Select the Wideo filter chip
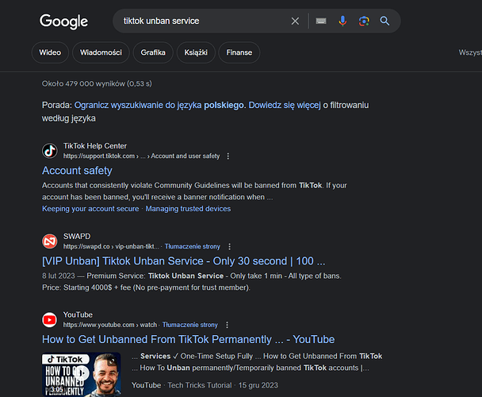 (50, 52)
